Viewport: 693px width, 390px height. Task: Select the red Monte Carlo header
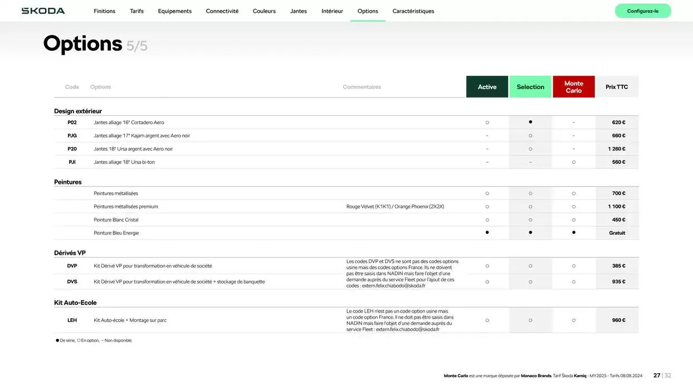573,87
